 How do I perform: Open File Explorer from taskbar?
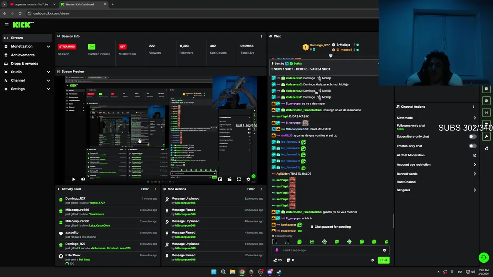pos(233,272)
